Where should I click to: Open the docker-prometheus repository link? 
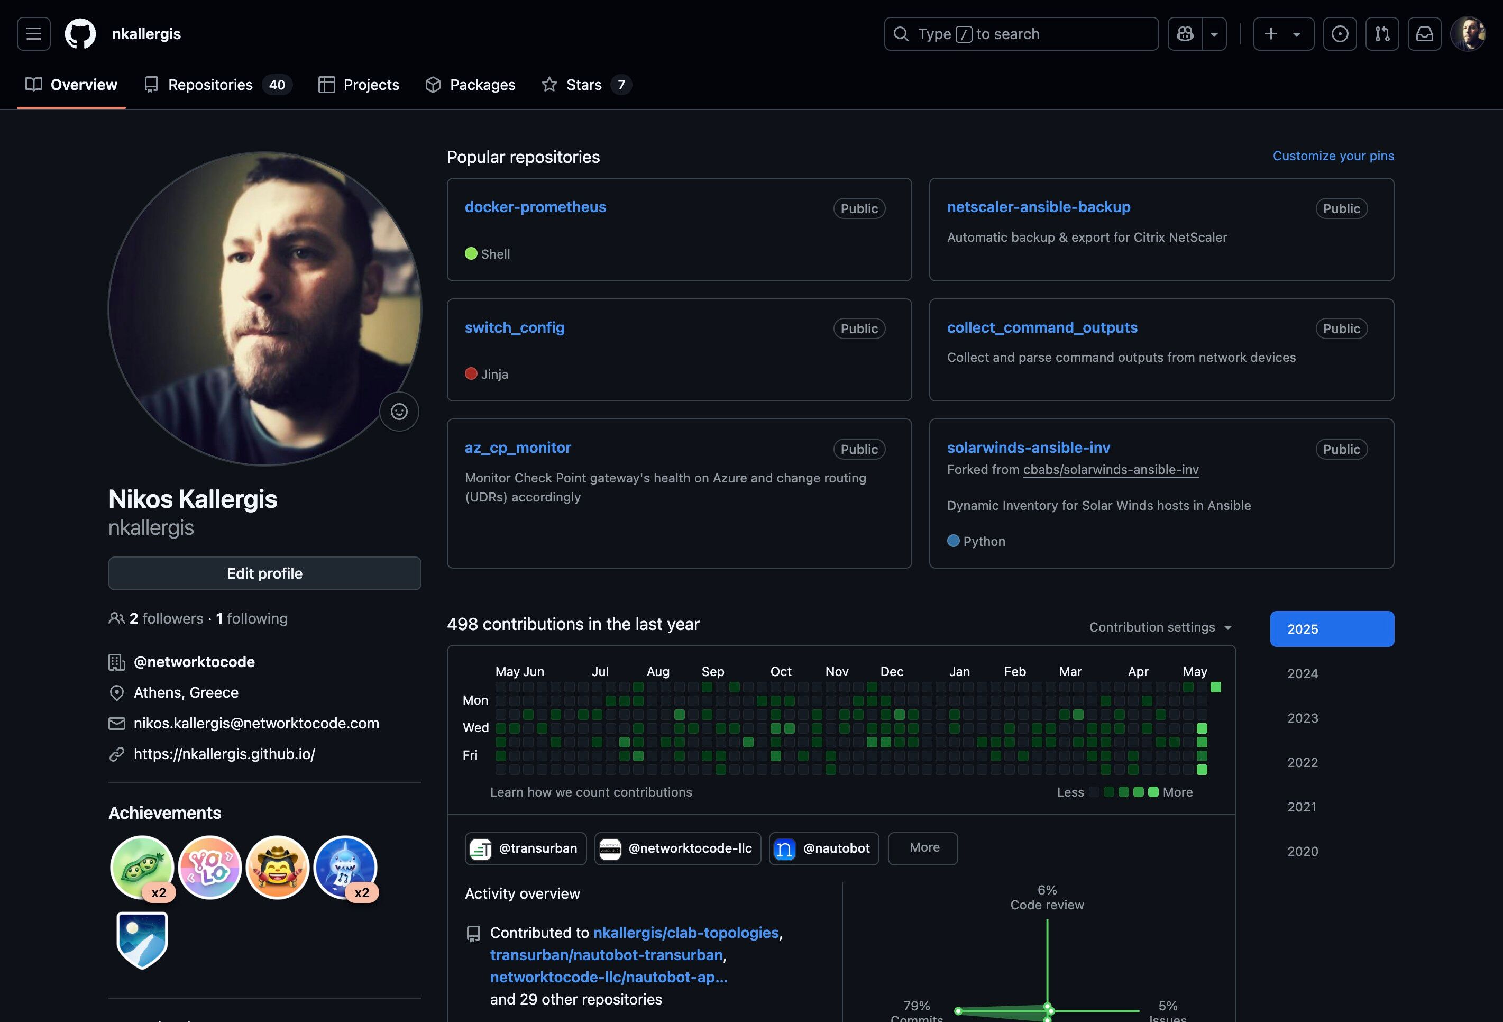pyautogui.click(x=535, y=207)
